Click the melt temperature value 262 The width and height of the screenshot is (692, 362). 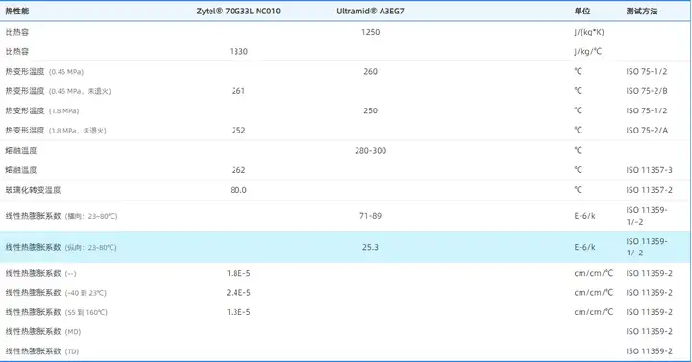point(238,170)
